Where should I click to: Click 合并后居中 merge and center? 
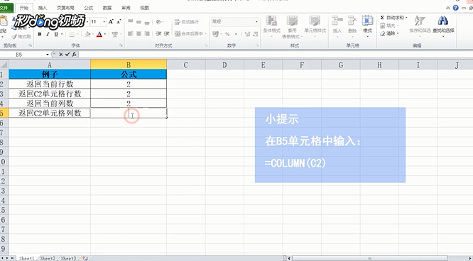(x=188, y=34)
